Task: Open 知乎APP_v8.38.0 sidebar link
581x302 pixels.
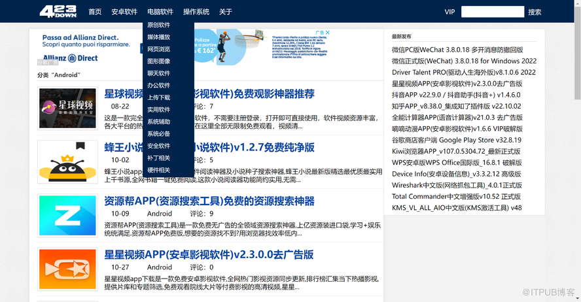Action: [x=457, y=106]
